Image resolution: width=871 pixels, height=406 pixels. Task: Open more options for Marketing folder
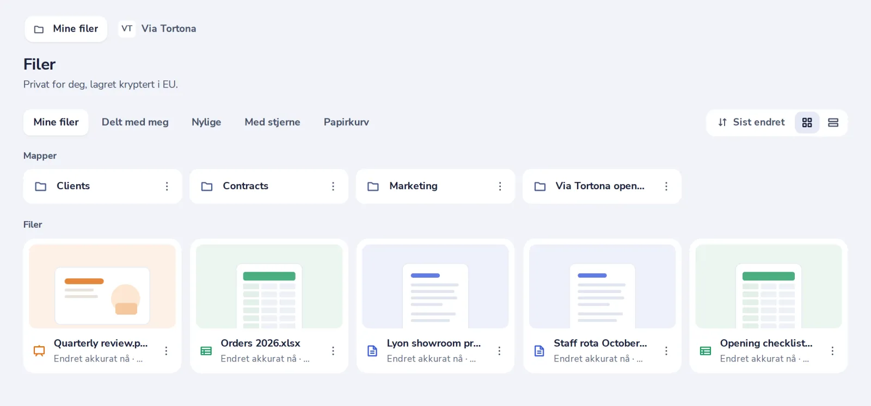[500, 186]
